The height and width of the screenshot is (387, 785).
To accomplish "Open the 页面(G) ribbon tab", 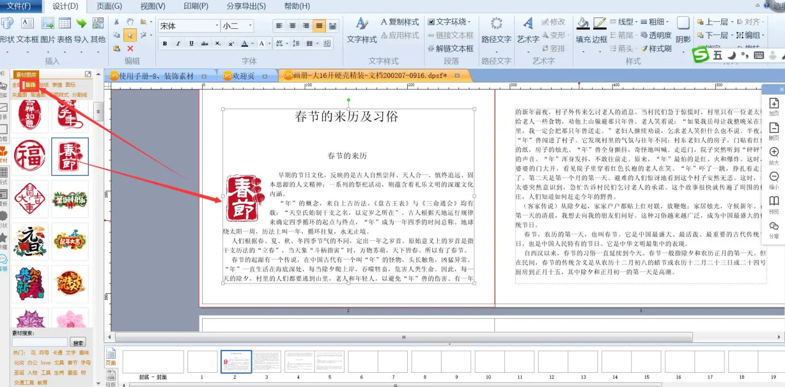I will pos(109,6).
